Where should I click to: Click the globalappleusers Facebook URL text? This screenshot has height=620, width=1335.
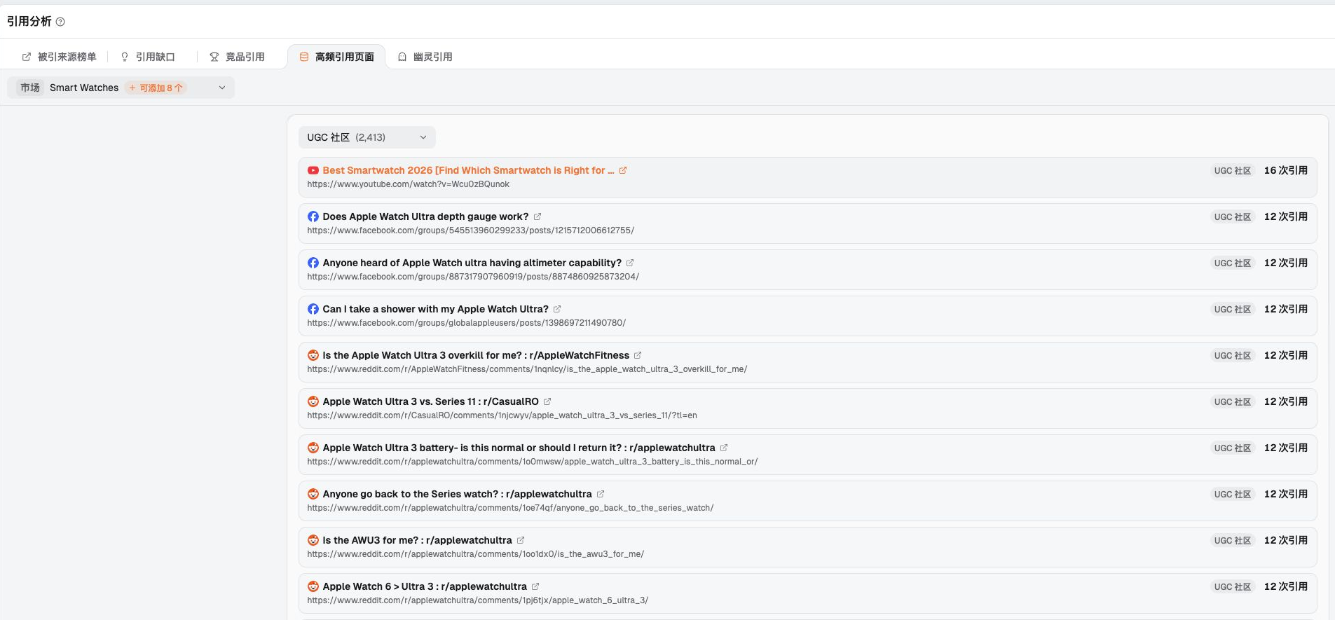pos(466,323)
